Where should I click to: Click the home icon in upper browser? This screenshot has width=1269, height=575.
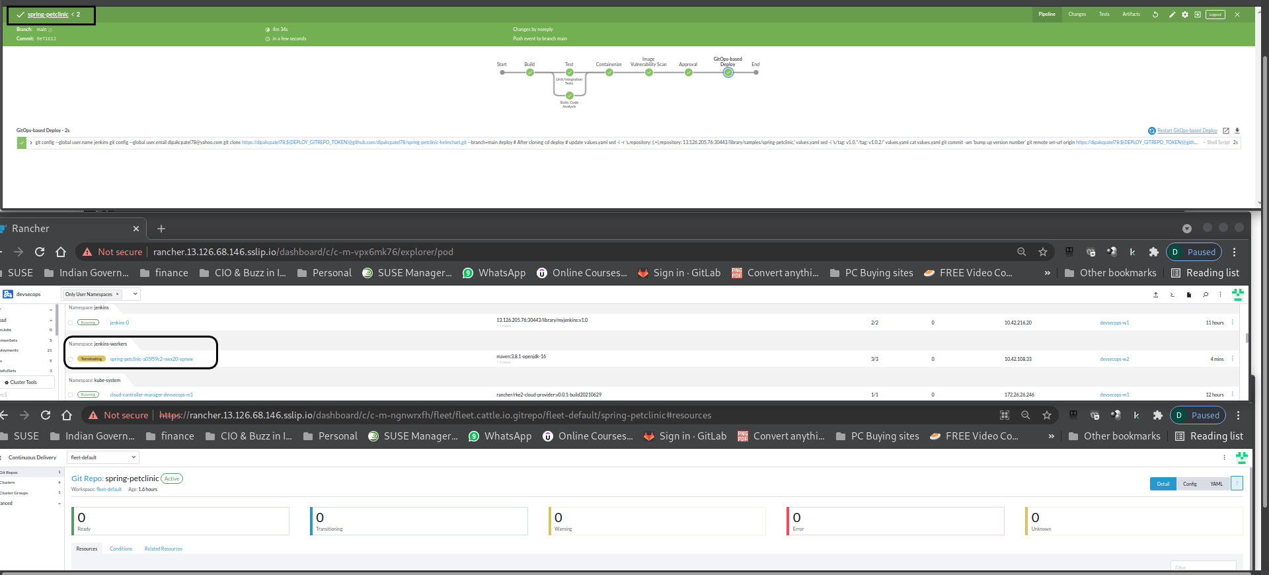(x=61, y=252)
